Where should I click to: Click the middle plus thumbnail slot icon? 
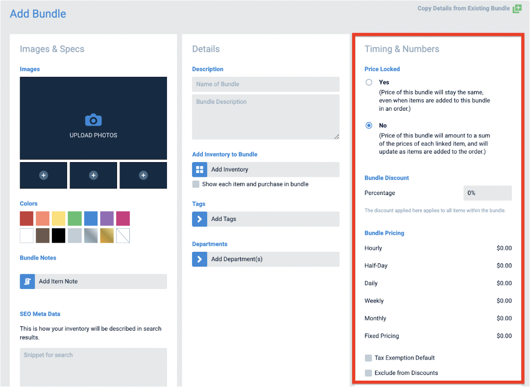(93, 175)
